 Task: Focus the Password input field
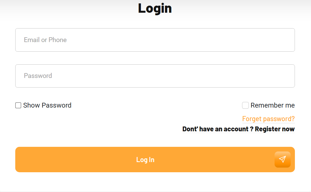click(x=155, y=76)
